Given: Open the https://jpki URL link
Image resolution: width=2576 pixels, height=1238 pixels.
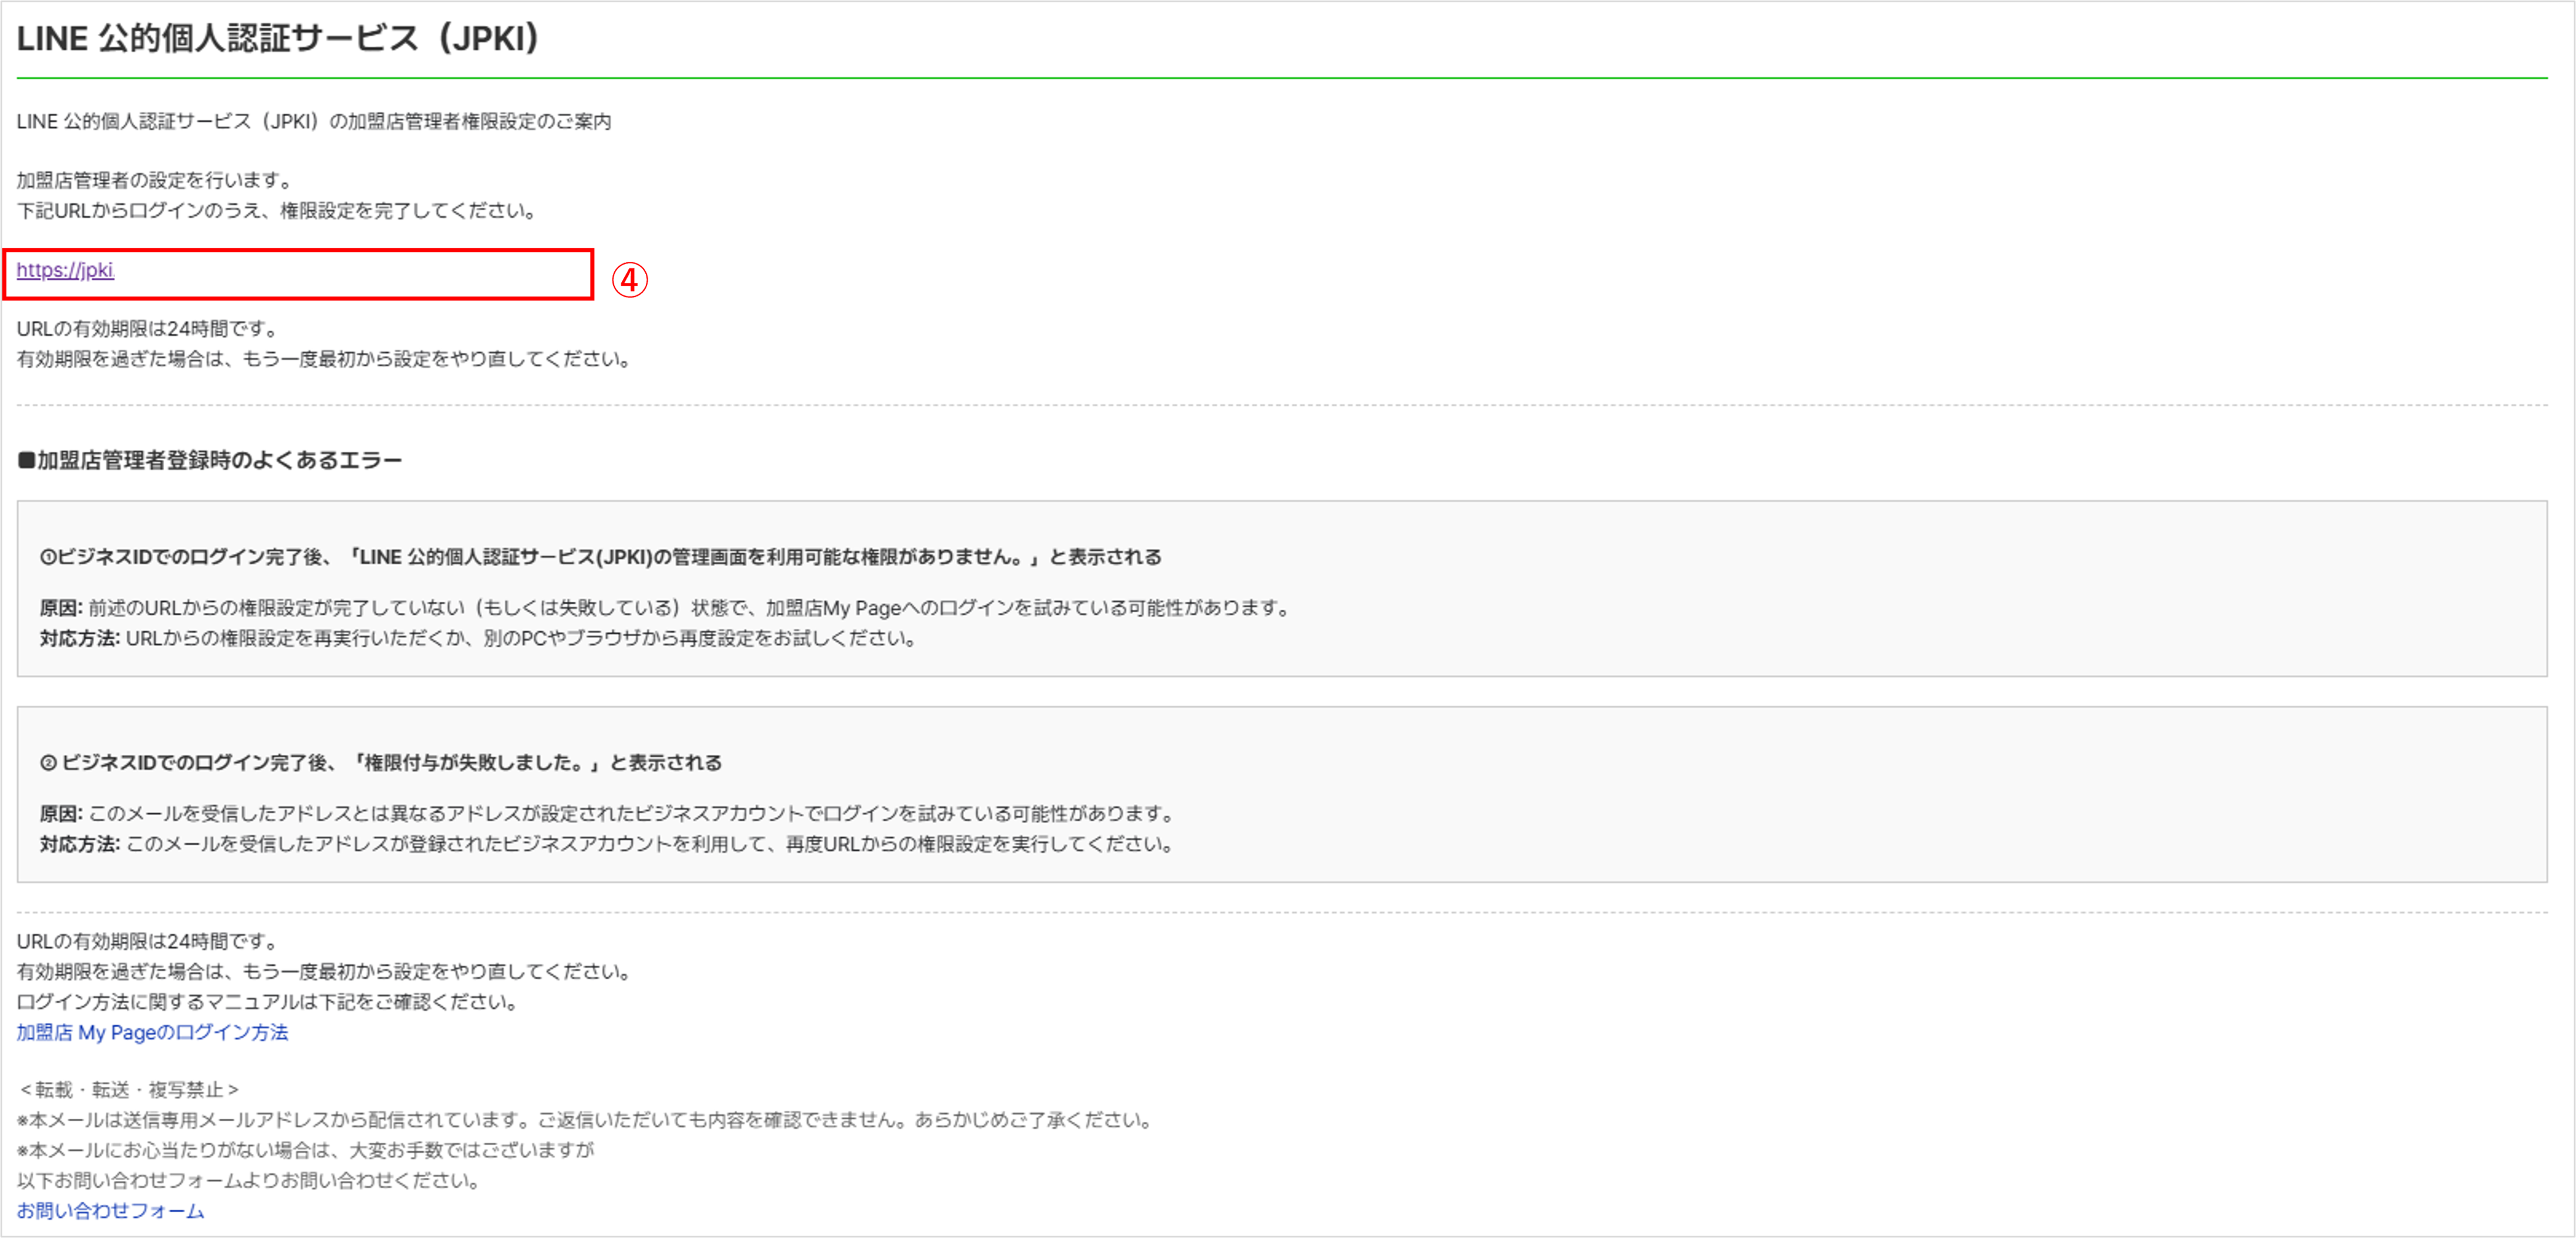Looking at the screenshot, I should click(65, 270).
